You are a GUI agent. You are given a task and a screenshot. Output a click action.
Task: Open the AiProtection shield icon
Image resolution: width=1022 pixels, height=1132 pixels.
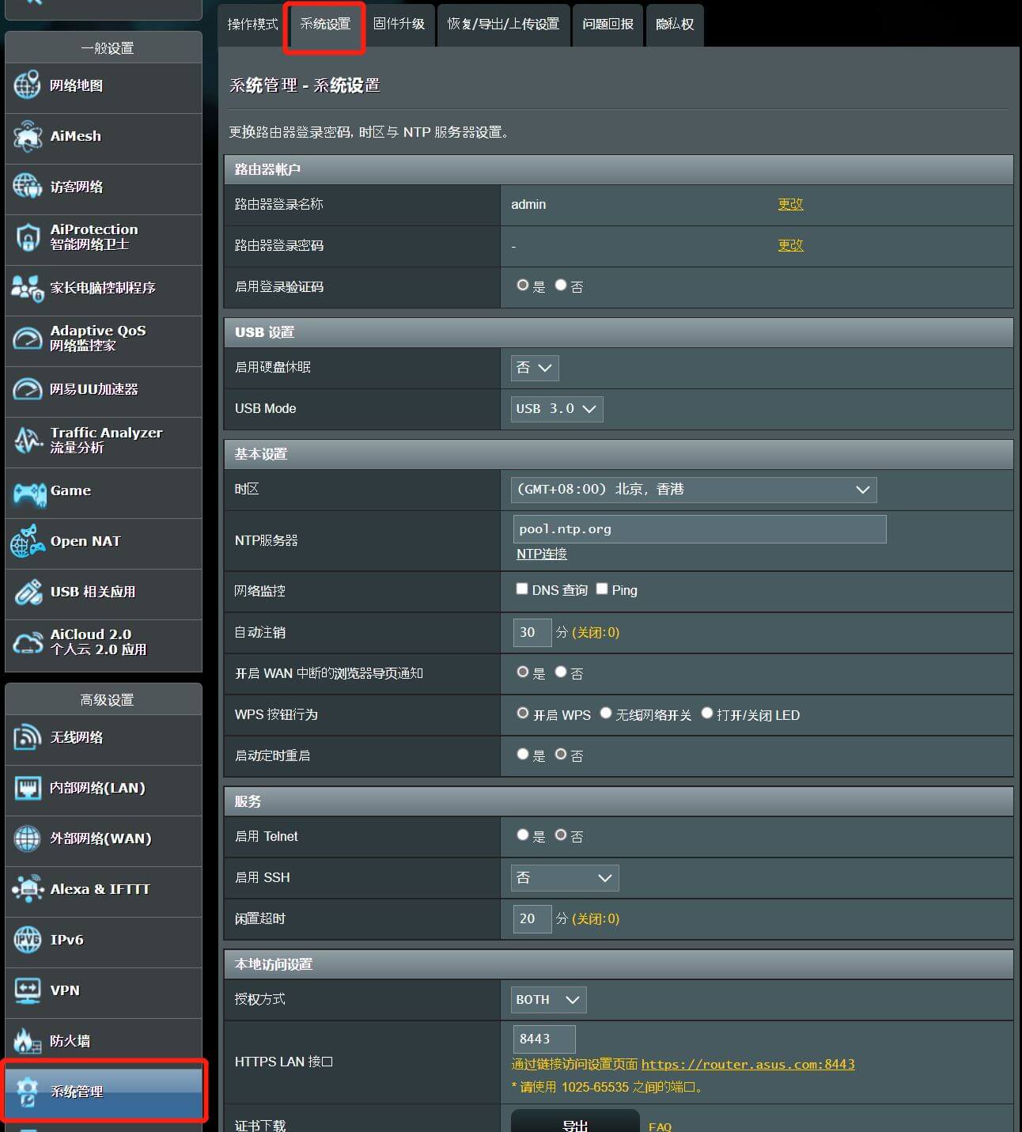(x=28, y=237)
